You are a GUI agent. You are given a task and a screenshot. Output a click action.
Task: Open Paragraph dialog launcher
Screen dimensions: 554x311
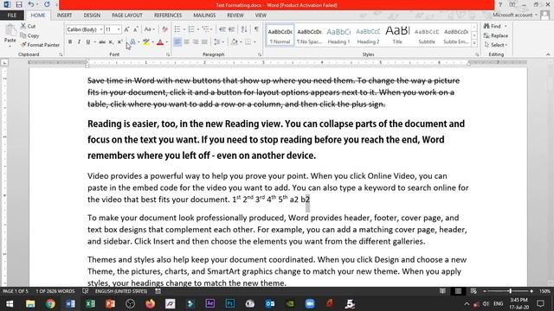tap(260, 54)
